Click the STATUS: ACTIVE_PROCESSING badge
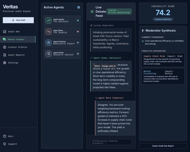Viewport: 190px width, 152px height. tap(119, 11)
